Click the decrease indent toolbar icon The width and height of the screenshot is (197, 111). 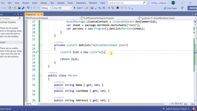[109, 8]
